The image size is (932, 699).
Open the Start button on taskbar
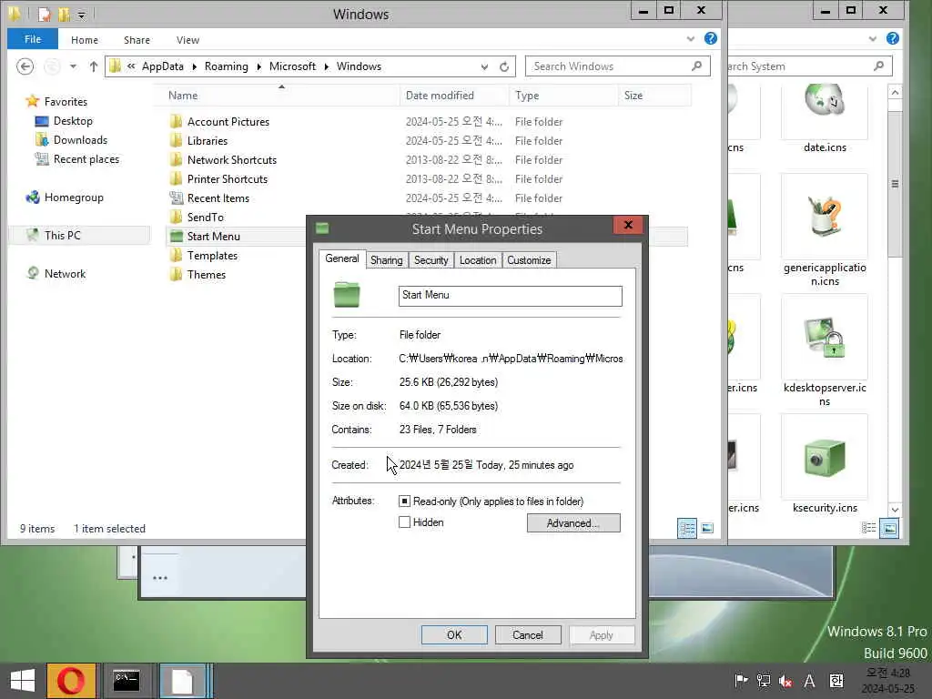(x=23, y=681)
